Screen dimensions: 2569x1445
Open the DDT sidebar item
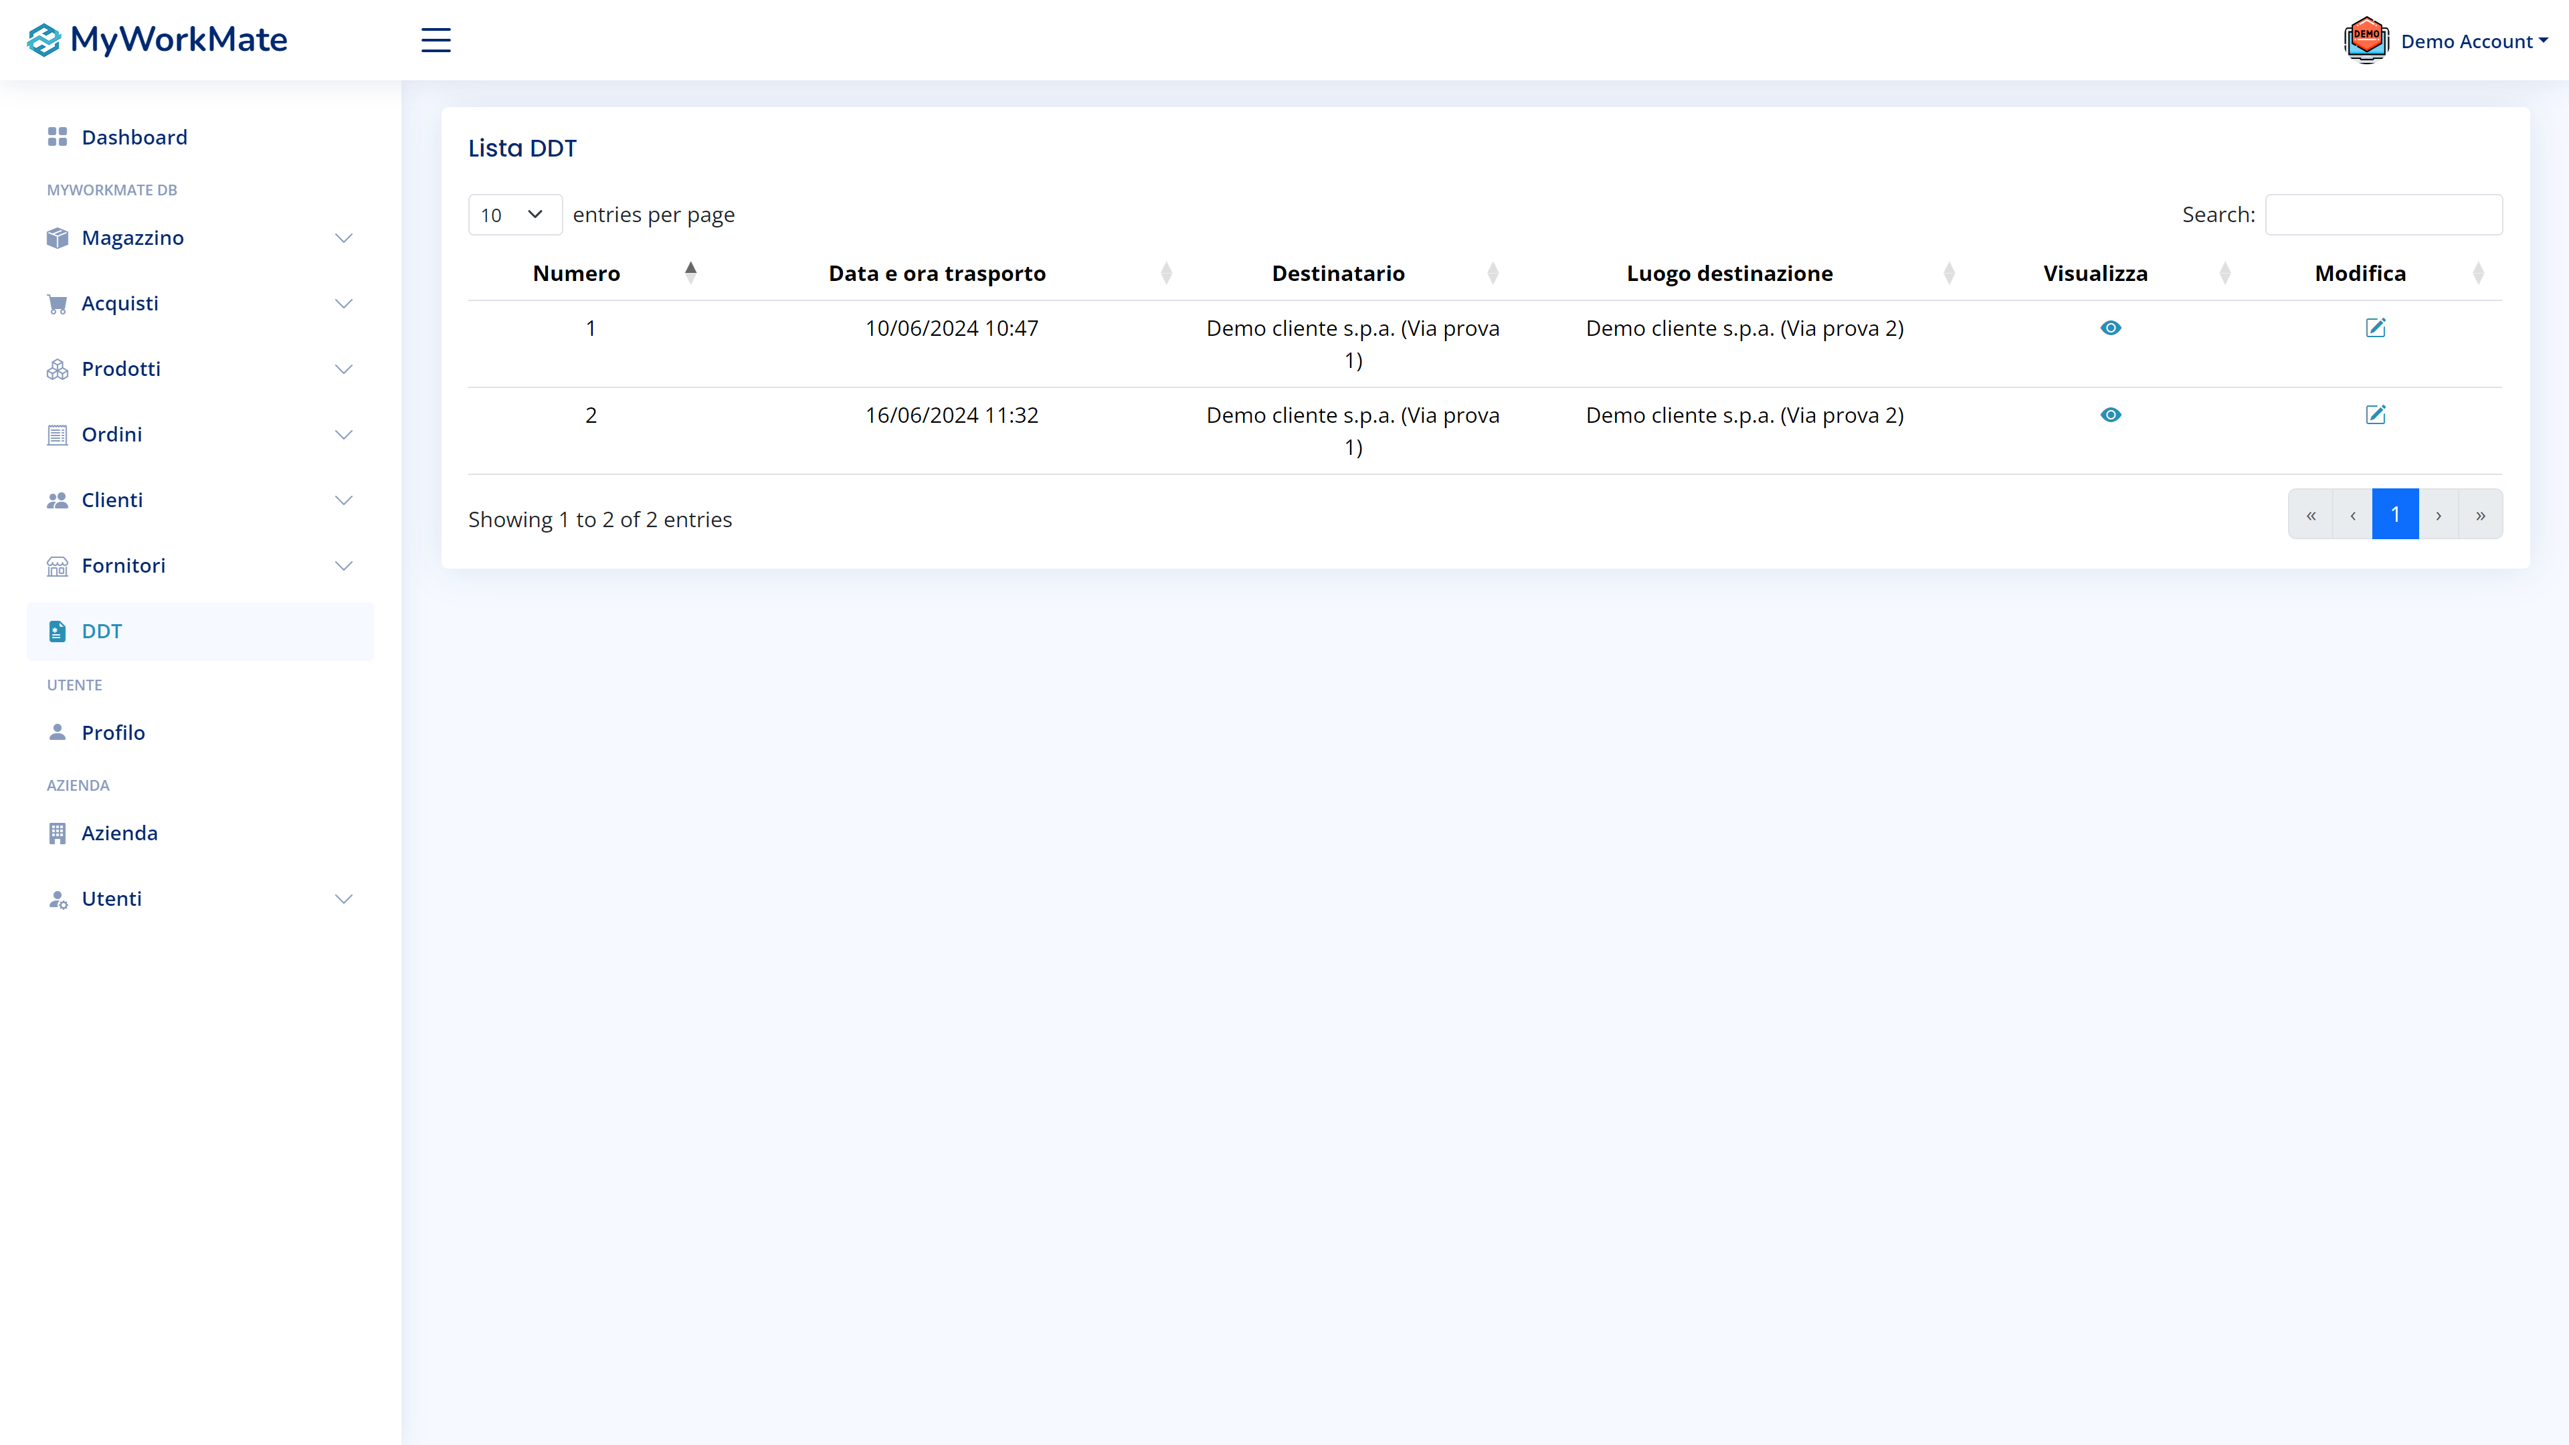pyautogui.click(x=102, y=632)
